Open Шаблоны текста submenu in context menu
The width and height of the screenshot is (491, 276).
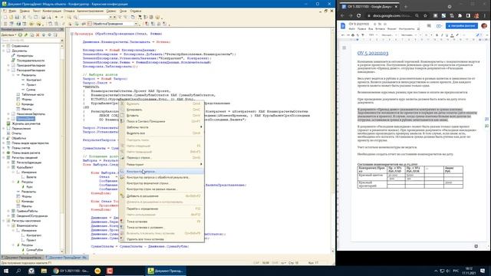(162, 127)
